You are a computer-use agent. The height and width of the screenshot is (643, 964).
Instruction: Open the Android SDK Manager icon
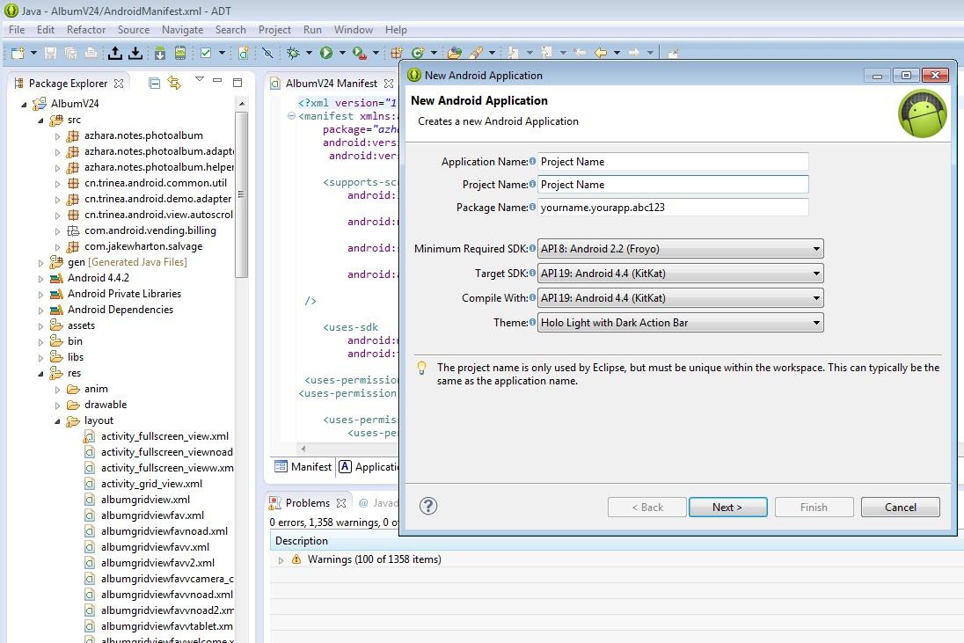(159, 53)
